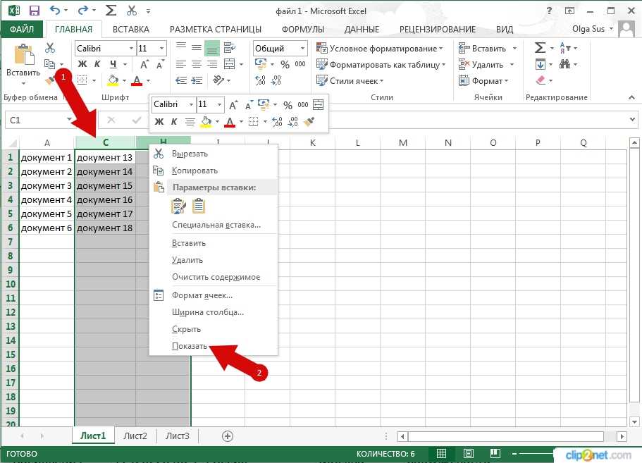Choose Копировать in context menu

pyautogui.click(x=214, y=171)
